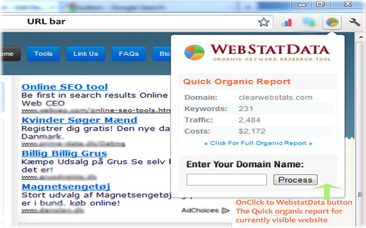Open the FAQs navigation tab
Screen dimensions: 366x228
pyautogui.click(x=129, y=54)
